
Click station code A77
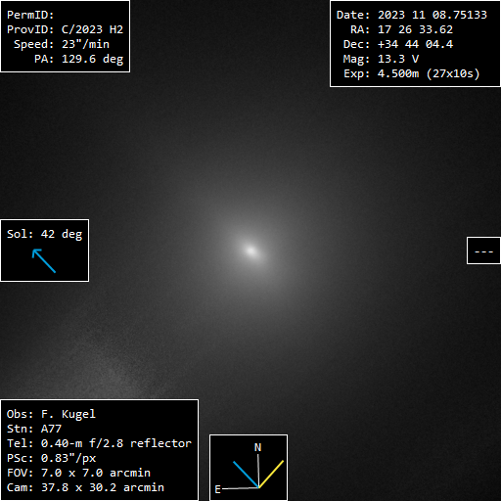pos(51,429)
